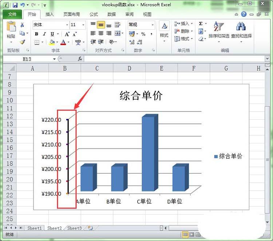Toggle middle vertical alignment button
This screenshot has height=241, width=273.
[101, 25]
